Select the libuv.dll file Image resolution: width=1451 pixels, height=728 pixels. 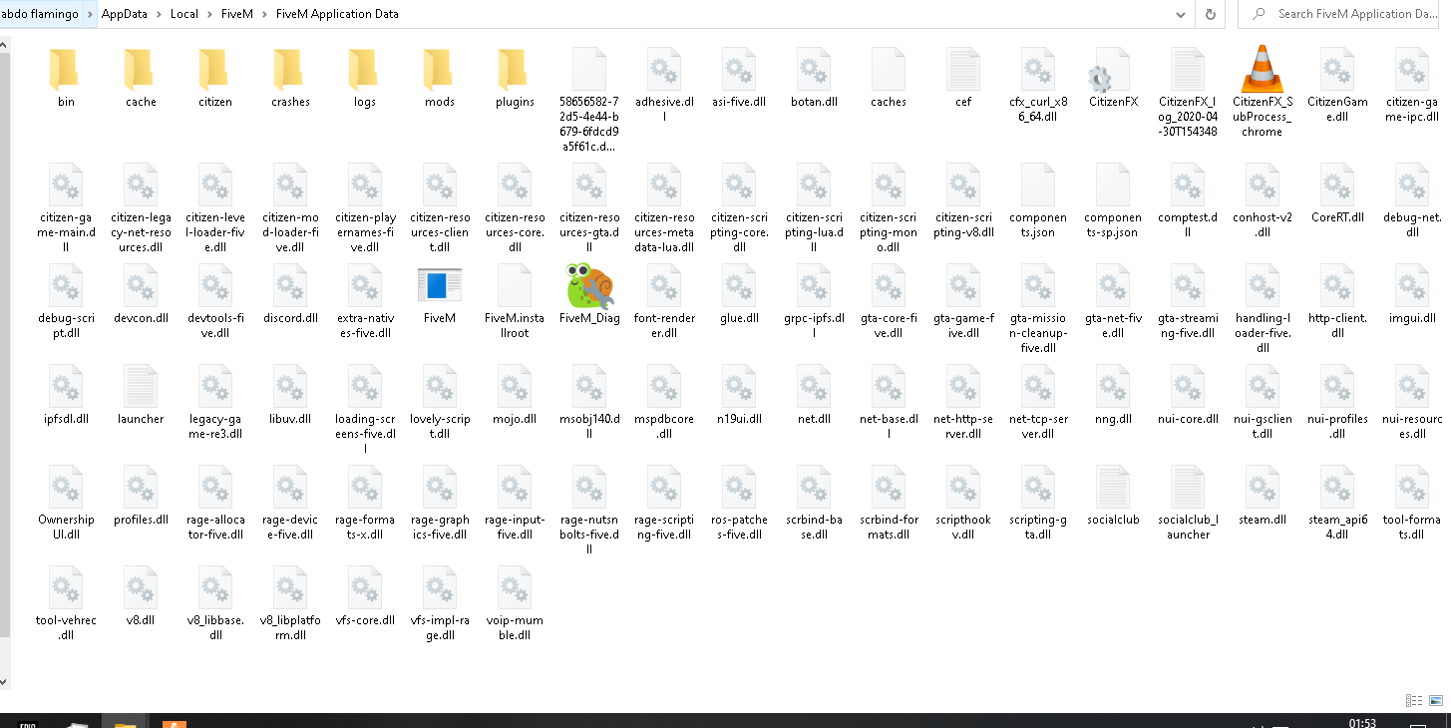tap(290, 395)
